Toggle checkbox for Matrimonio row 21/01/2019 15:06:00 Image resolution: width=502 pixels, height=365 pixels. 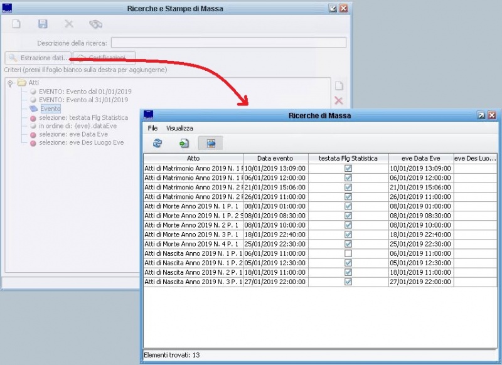click(348, 187)
